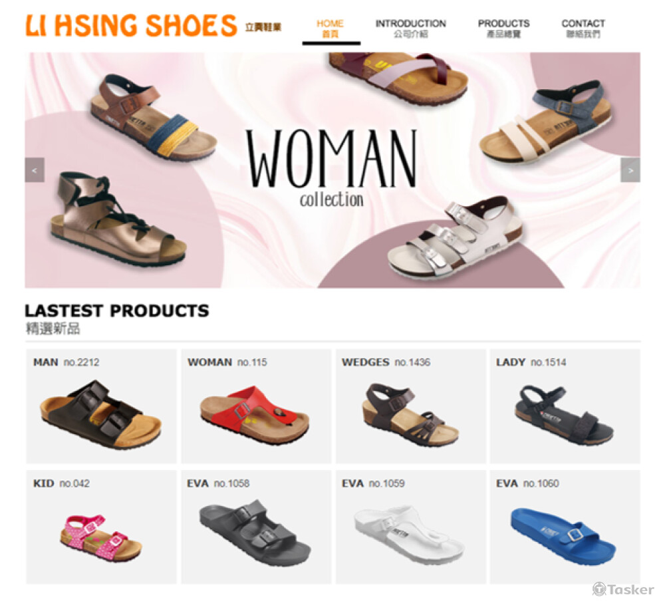Click the previous slide arrow on banner
The height and width of the screenshot is (603, 665).
(35, 170)
